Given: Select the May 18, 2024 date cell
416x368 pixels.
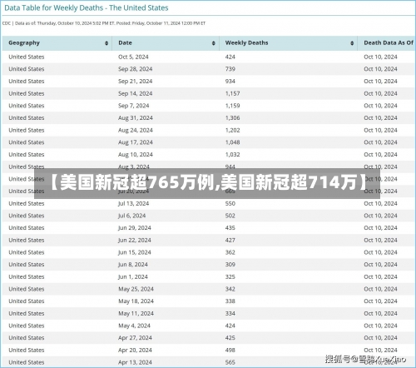Looking at the screenshot, I should coord(136,301).
